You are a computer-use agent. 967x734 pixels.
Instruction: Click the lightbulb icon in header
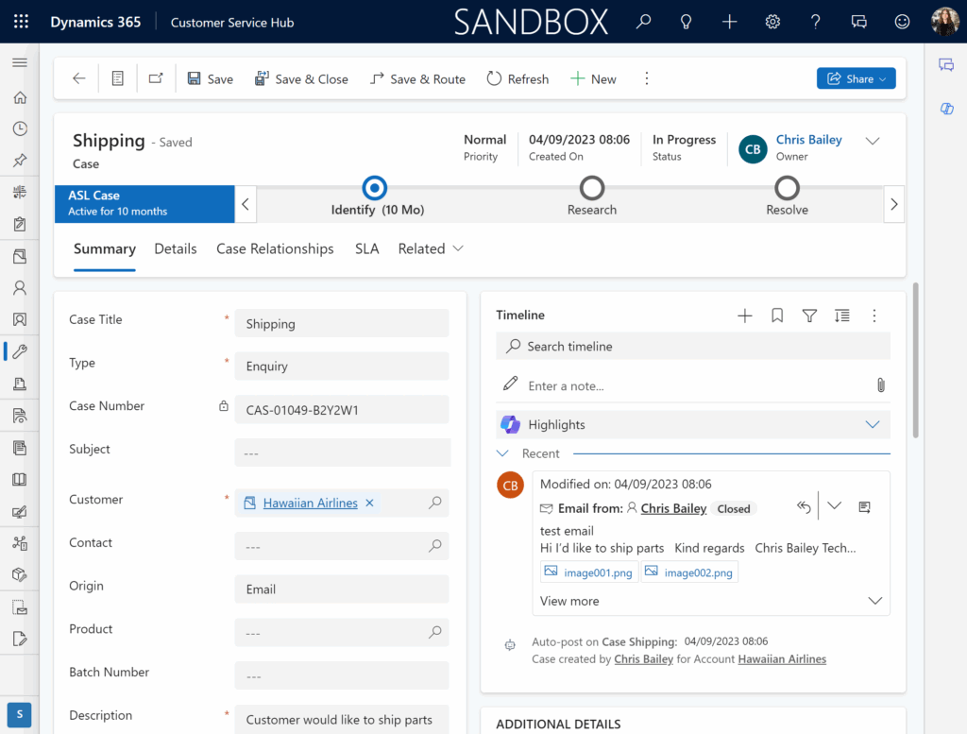click(687, 22)
